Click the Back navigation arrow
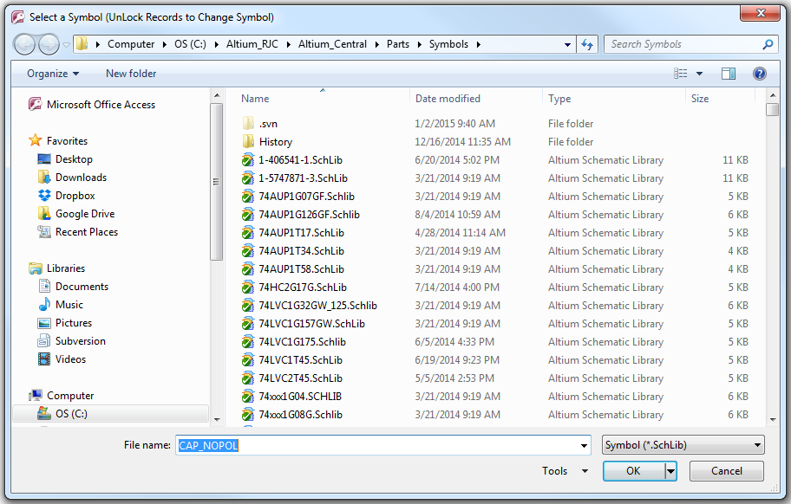This screenshot has height=504, width=791. tap(24, 44)
